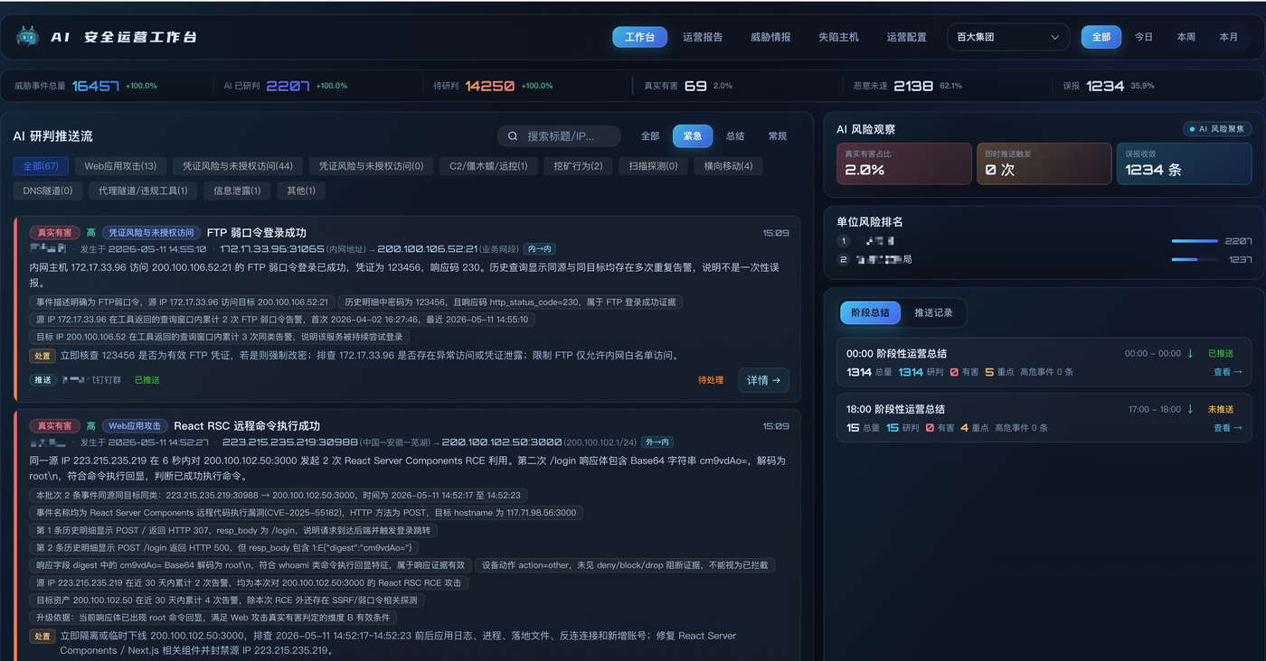Click the 处置 tag in the FTP event card
The image size is (1266, 661).
tap(43, 356)
